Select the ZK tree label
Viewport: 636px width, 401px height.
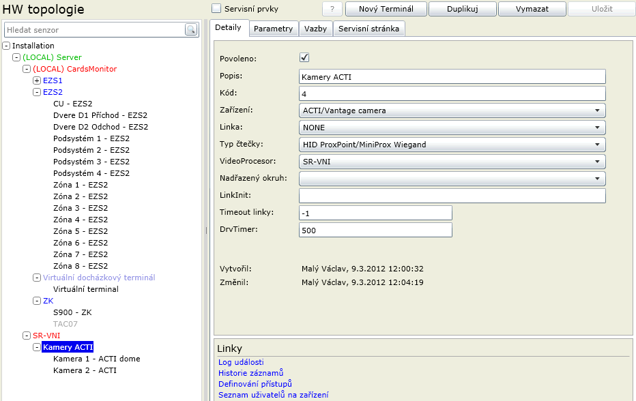tap(48, 301)
